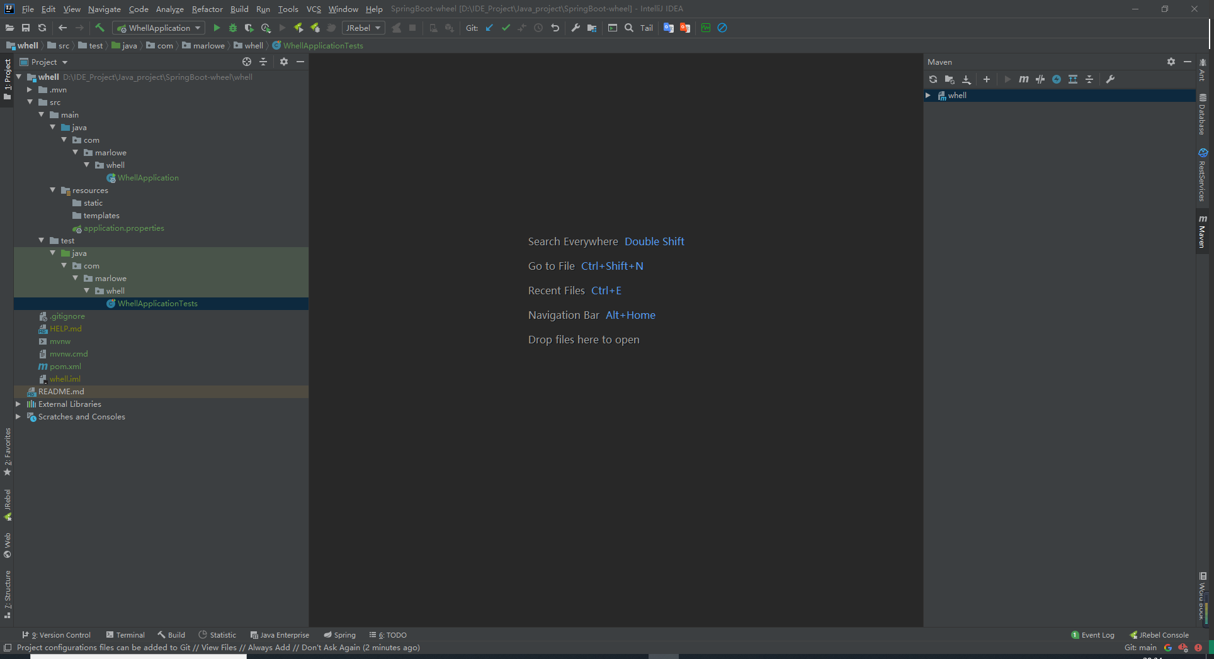This screenshot has height=659, width=1214.
Task: Commit changes with the green checkmark
Action: [x=506, y=28]
